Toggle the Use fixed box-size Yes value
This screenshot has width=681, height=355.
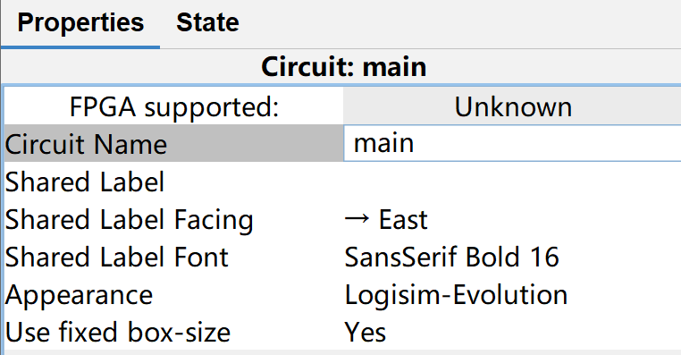click(512, 332)
